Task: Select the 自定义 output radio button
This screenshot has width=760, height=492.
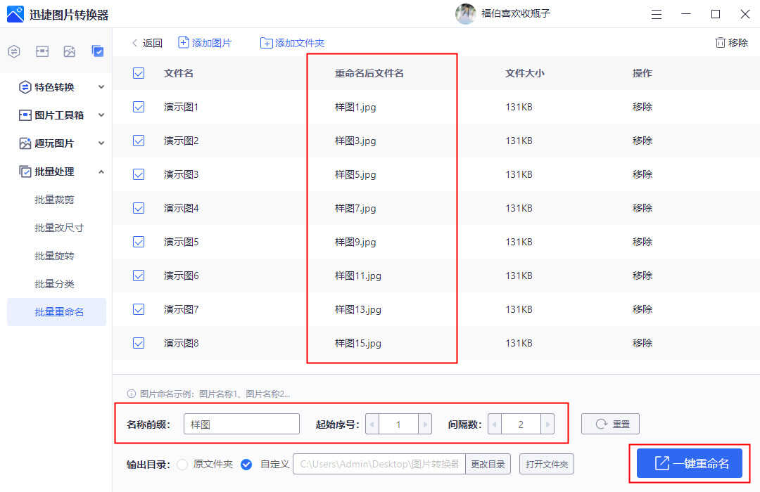Action: pyautogui.click(x=246, y=465)
